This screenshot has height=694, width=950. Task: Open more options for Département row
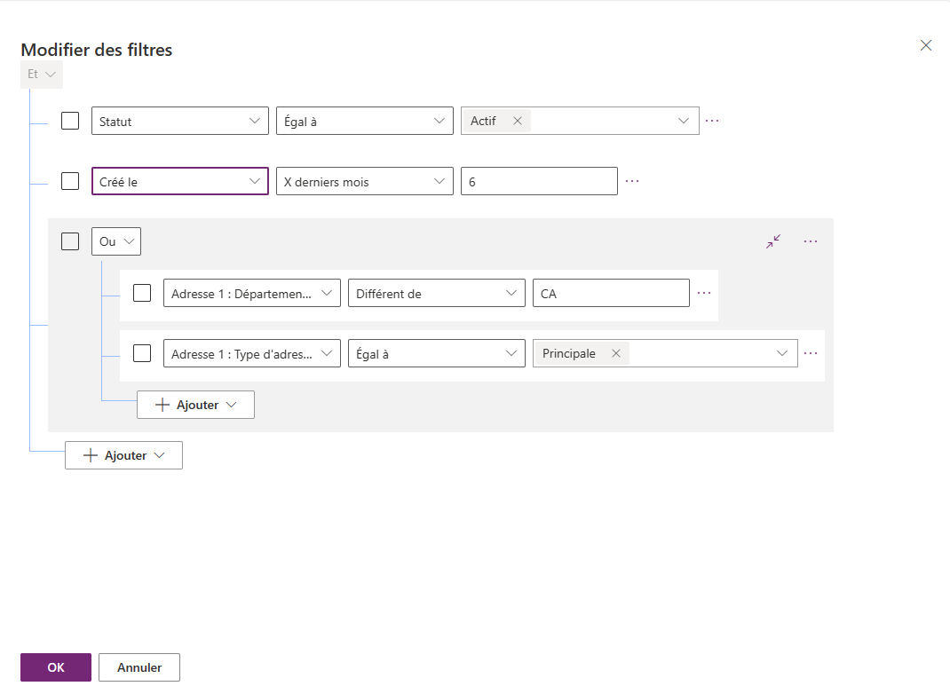click(x=704, y=293)
